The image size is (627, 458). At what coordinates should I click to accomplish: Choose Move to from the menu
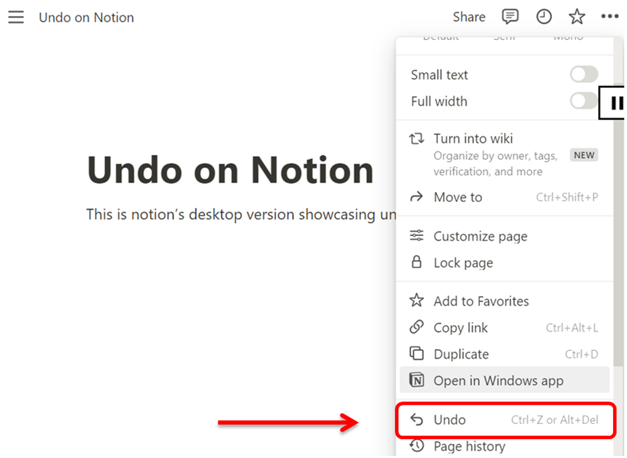coord(504,197)
